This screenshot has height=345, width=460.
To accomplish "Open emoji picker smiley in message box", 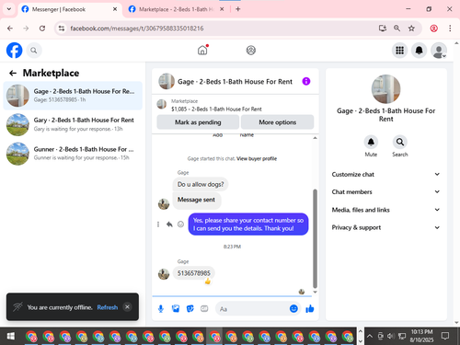I will pyautogui.click(x=293, y=308).
